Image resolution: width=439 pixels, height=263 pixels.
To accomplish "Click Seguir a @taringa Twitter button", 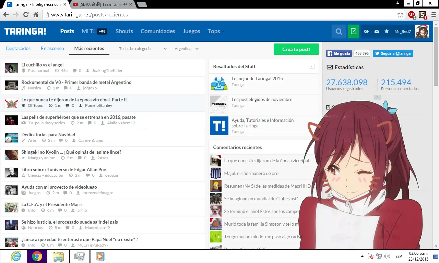I will [x=393, y=53].
